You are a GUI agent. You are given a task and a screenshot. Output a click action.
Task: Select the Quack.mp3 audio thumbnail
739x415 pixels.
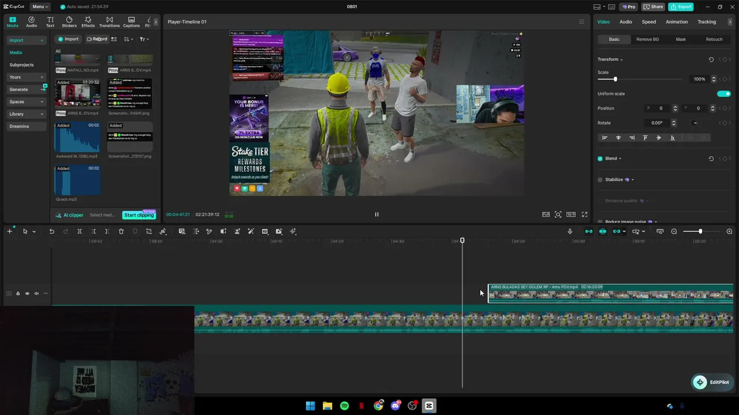pos(77,180)
